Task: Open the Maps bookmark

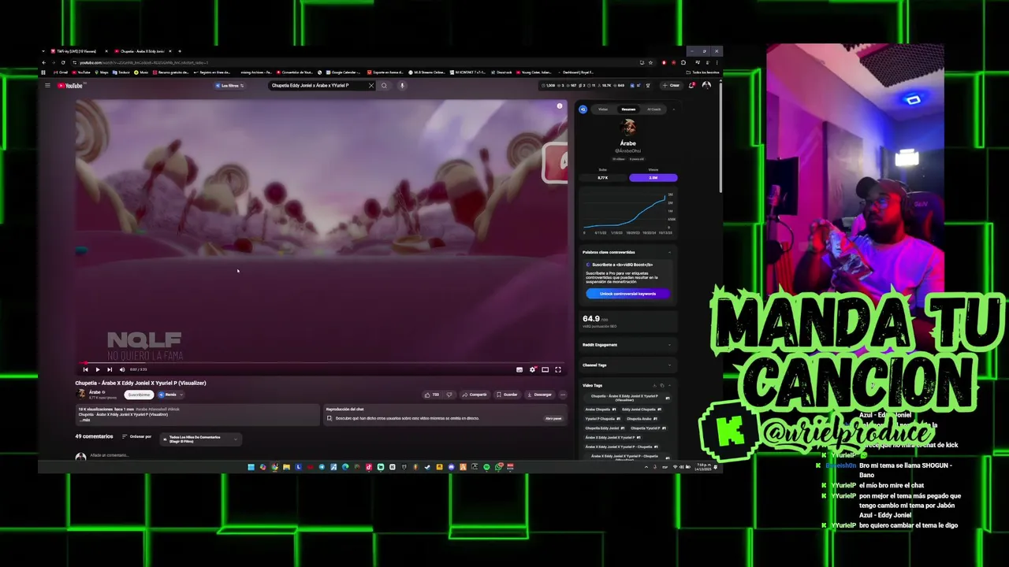Action: coord(102,72)
